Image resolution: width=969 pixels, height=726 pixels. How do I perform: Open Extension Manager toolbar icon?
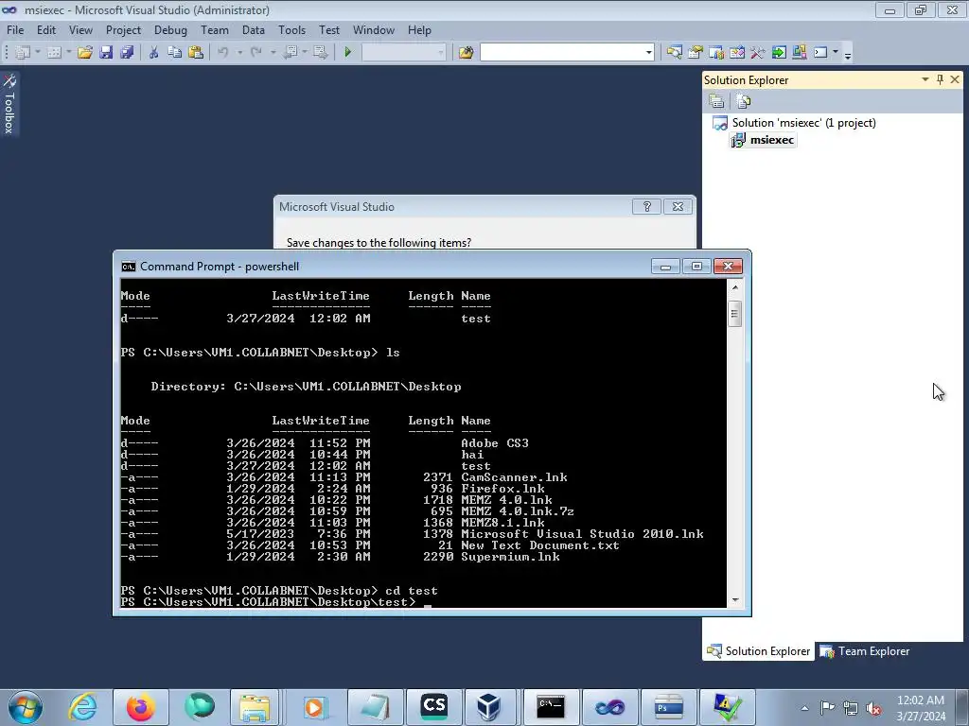pyautogui.click(x=799, y=53)
